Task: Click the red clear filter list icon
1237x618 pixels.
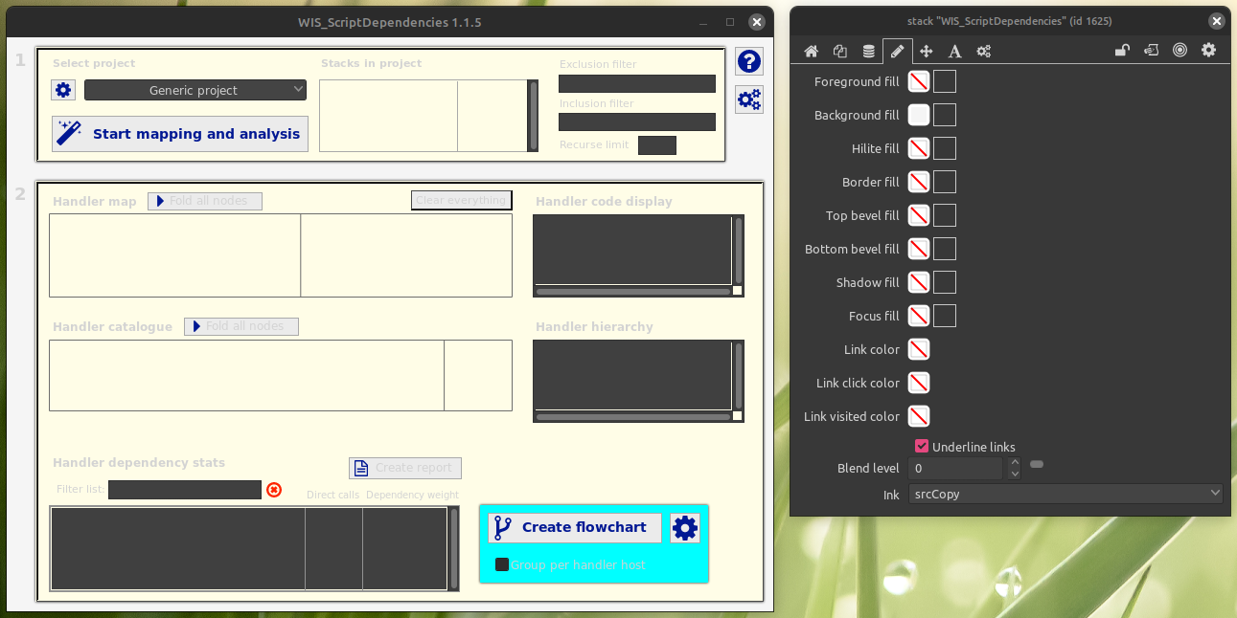Action: [x=274, y=490]
